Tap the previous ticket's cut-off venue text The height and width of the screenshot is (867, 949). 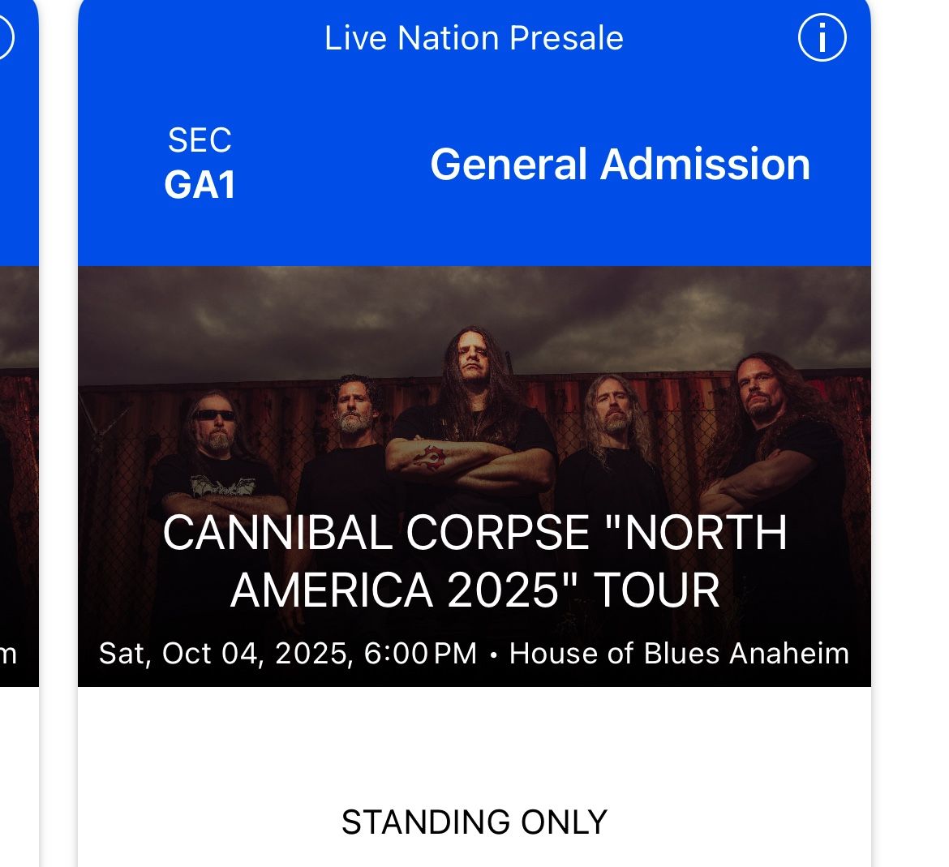pyautogui.click(x=8, y=654)
